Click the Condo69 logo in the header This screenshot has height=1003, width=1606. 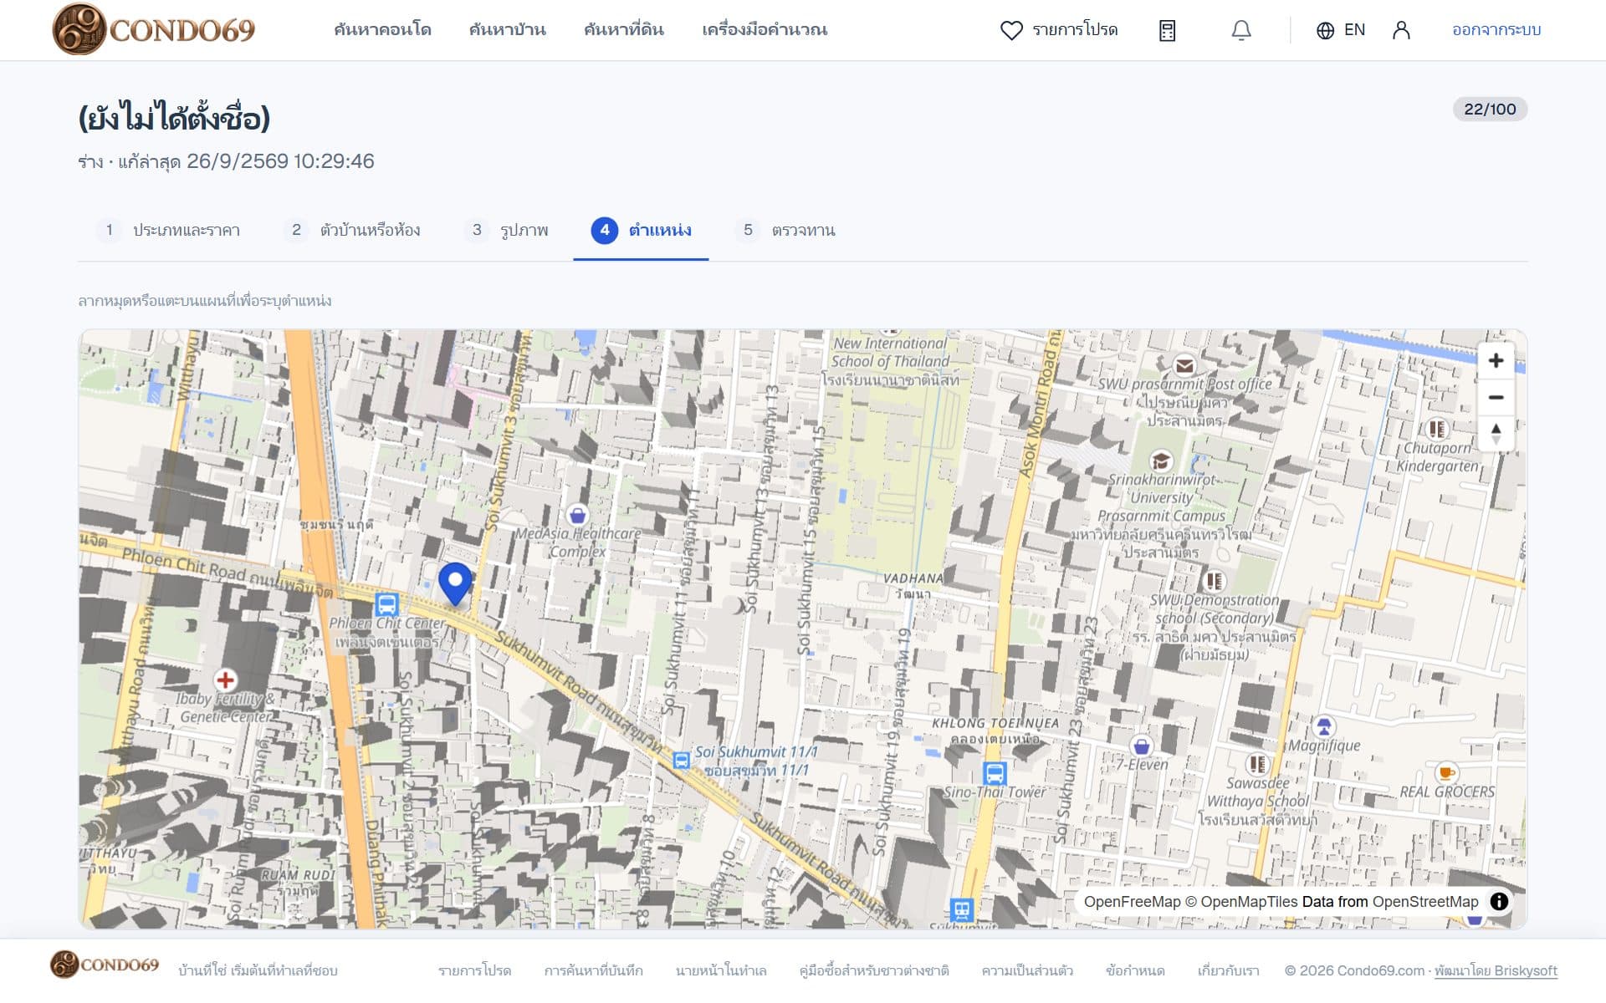point(154,29)
